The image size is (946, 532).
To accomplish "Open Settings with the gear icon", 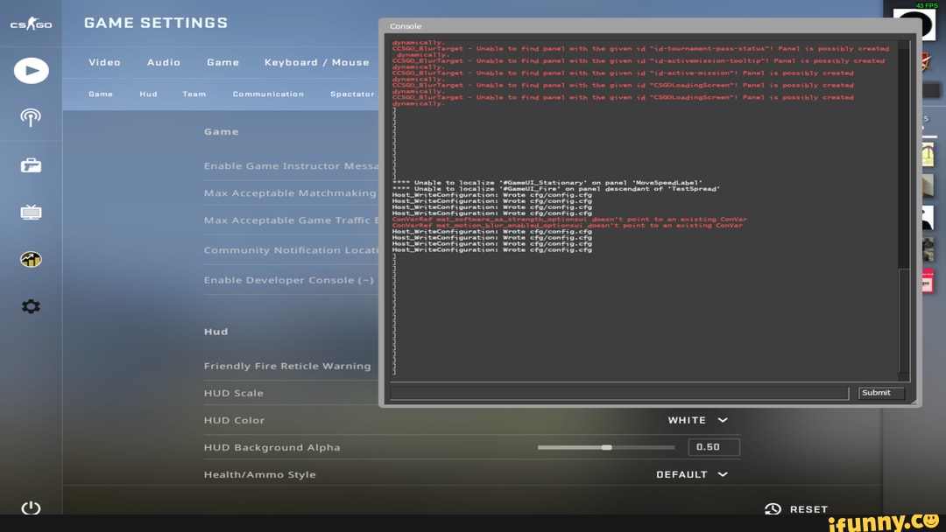I will [31, 306].
